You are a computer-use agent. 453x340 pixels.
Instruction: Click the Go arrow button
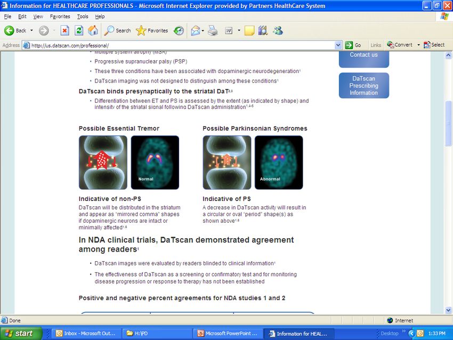[x=353, y=45]
